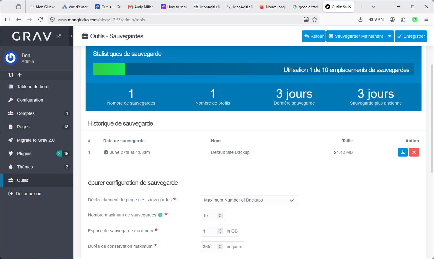
Task: Open browser account icon
Action: 392,19
